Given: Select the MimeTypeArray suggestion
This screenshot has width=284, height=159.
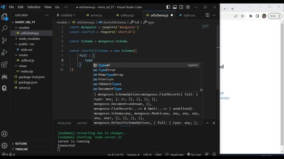Looking at the screenshot, I should click(x=147, y=75).
